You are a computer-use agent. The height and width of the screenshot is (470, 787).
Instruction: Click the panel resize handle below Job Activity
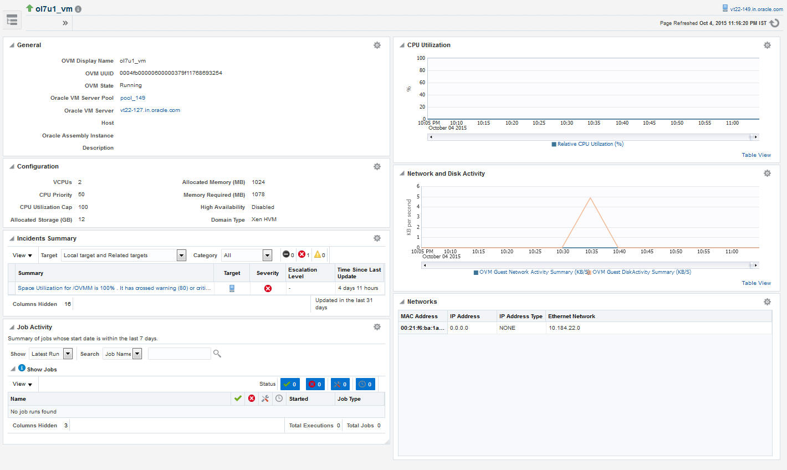coord(387,441)
